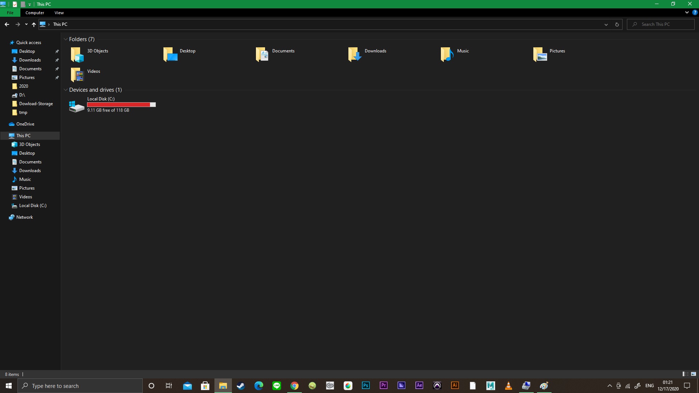Collapse the Folders (7) group
699x393 pixels.
tap(66, 39)
